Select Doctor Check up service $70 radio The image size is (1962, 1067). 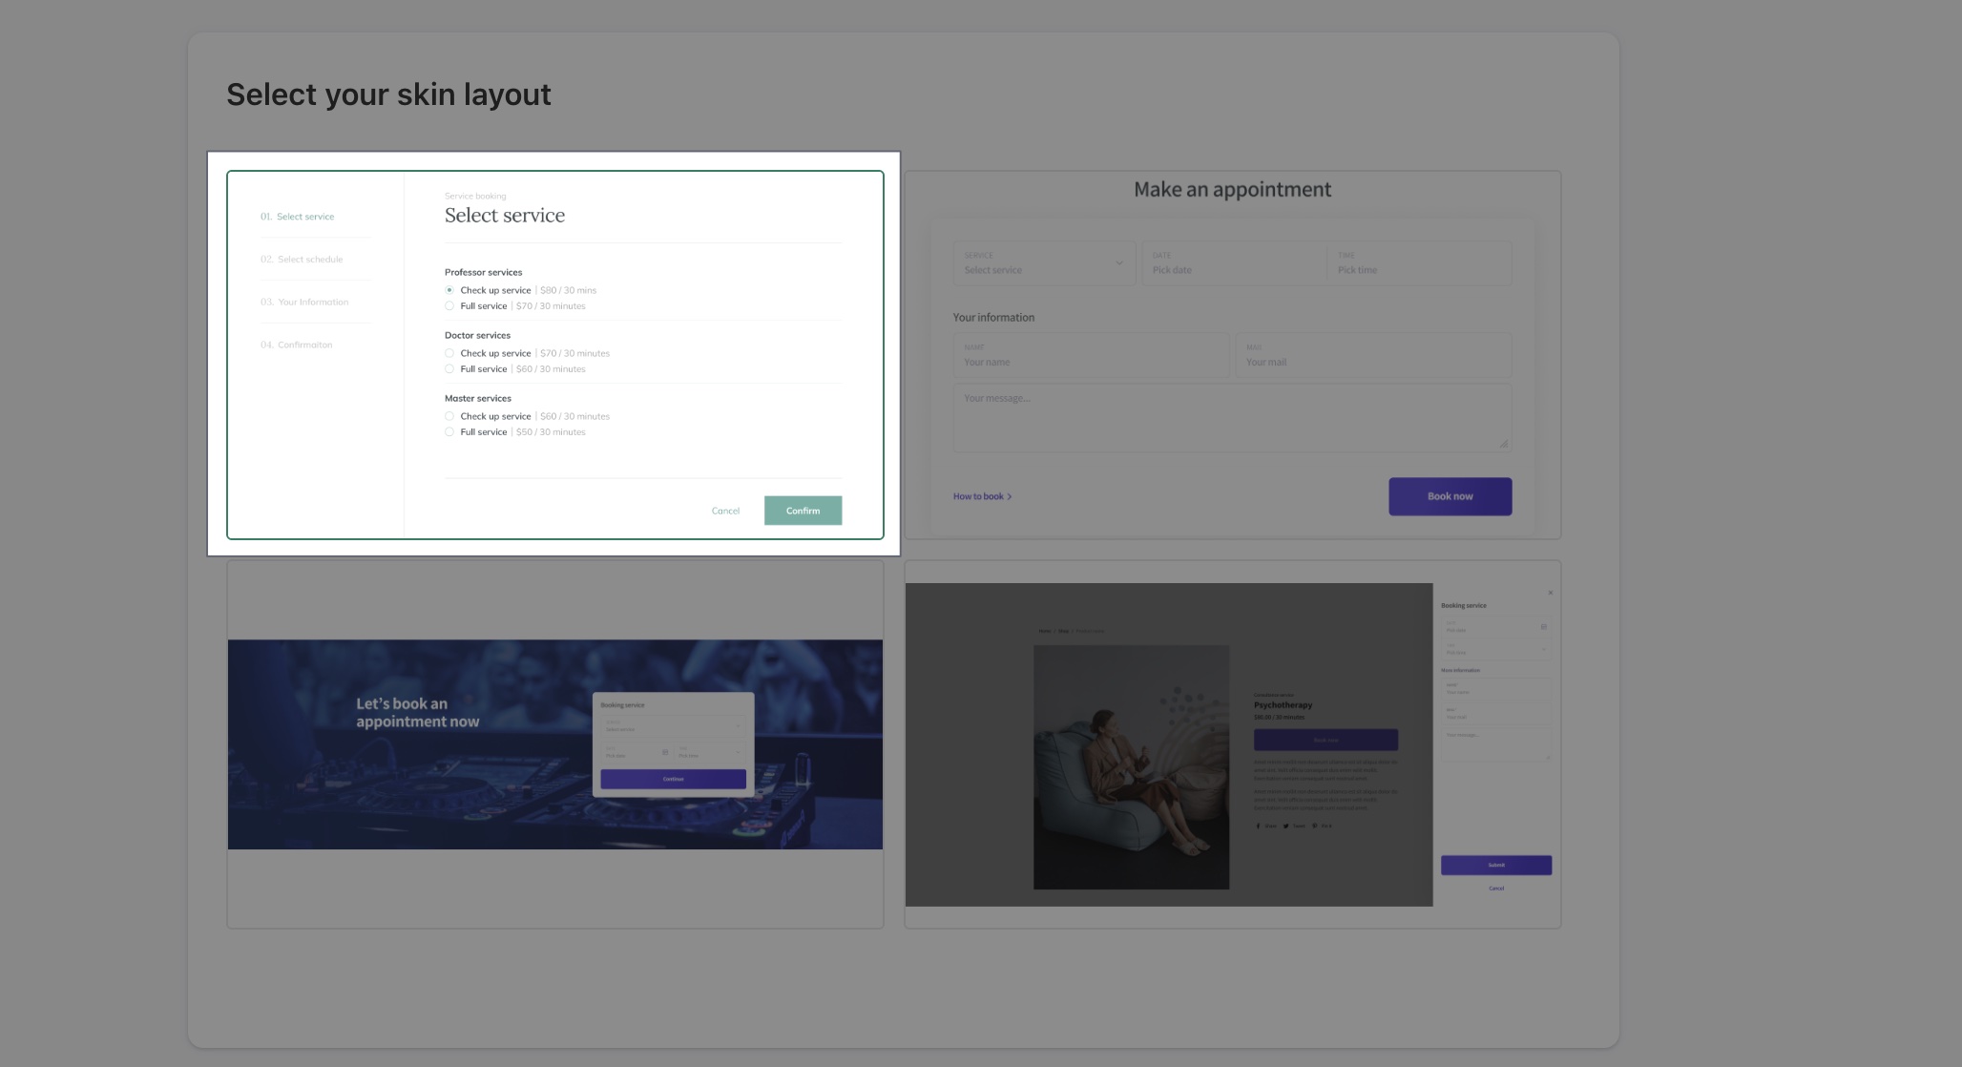[449, 353]
